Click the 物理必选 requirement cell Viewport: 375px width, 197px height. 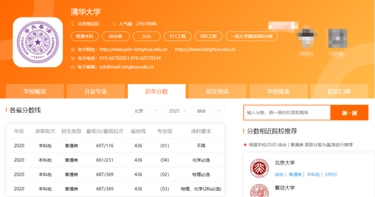[201, 174]
